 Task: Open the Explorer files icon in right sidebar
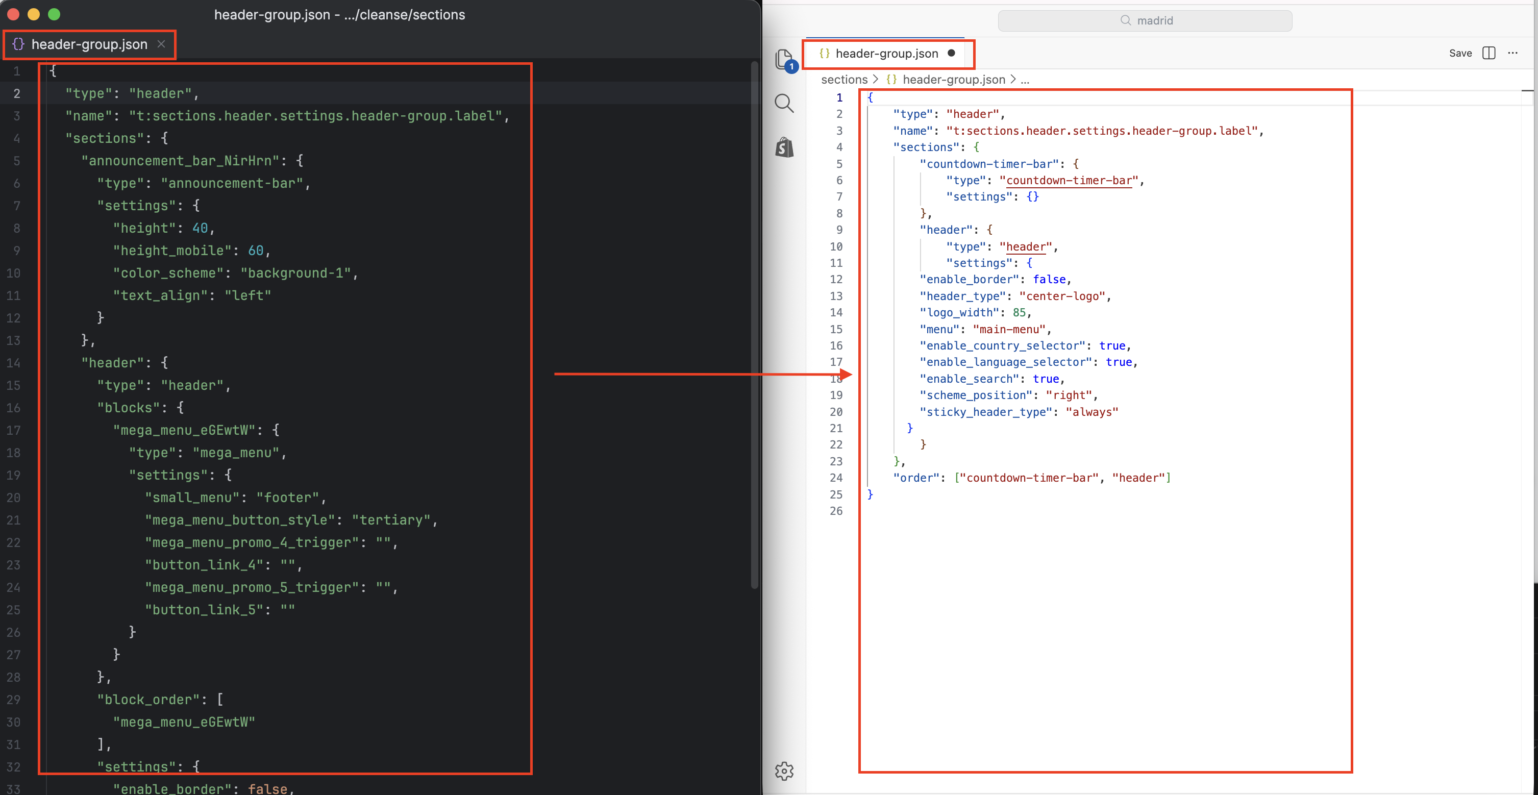pyautogui.click(x=784, y=60)
